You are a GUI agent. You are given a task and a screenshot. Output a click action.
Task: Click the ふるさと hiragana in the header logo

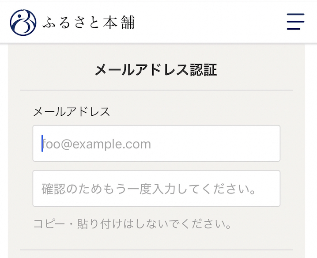pos(71,22)
